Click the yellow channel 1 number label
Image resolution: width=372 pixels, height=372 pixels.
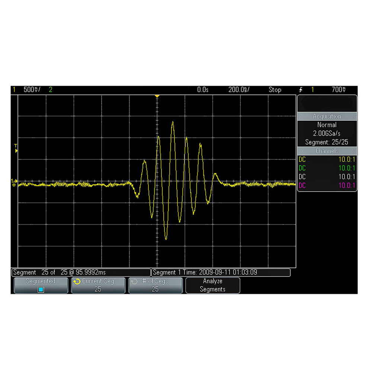[14, 90]
